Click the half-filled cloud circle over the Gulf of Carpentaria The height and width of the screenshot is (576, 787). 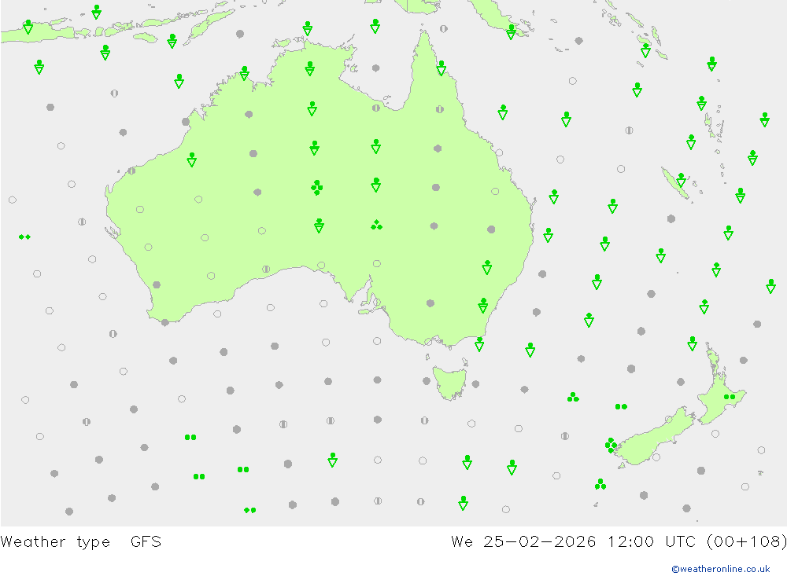pos(376,108)
